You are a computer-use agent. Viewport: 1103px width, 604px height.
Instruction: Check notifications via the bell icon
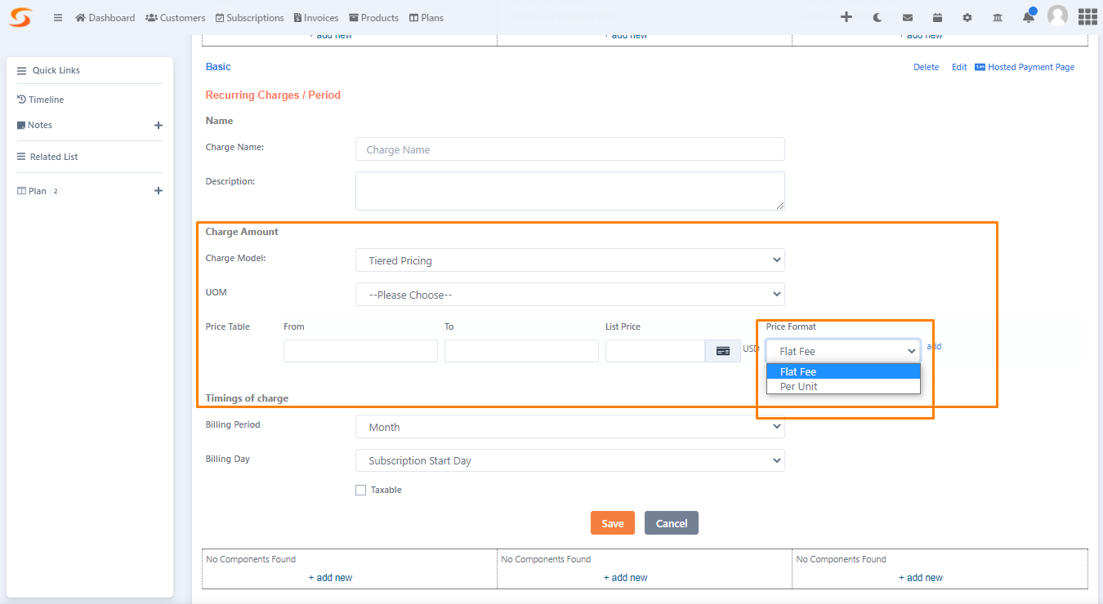pos(1028,16)
